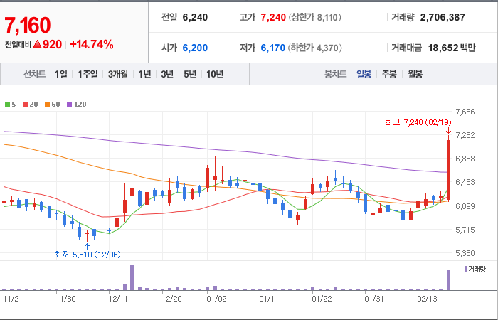Click the red arrow at 최고 7,240
The height and width of the screenshot is (320, 498).
448,130
